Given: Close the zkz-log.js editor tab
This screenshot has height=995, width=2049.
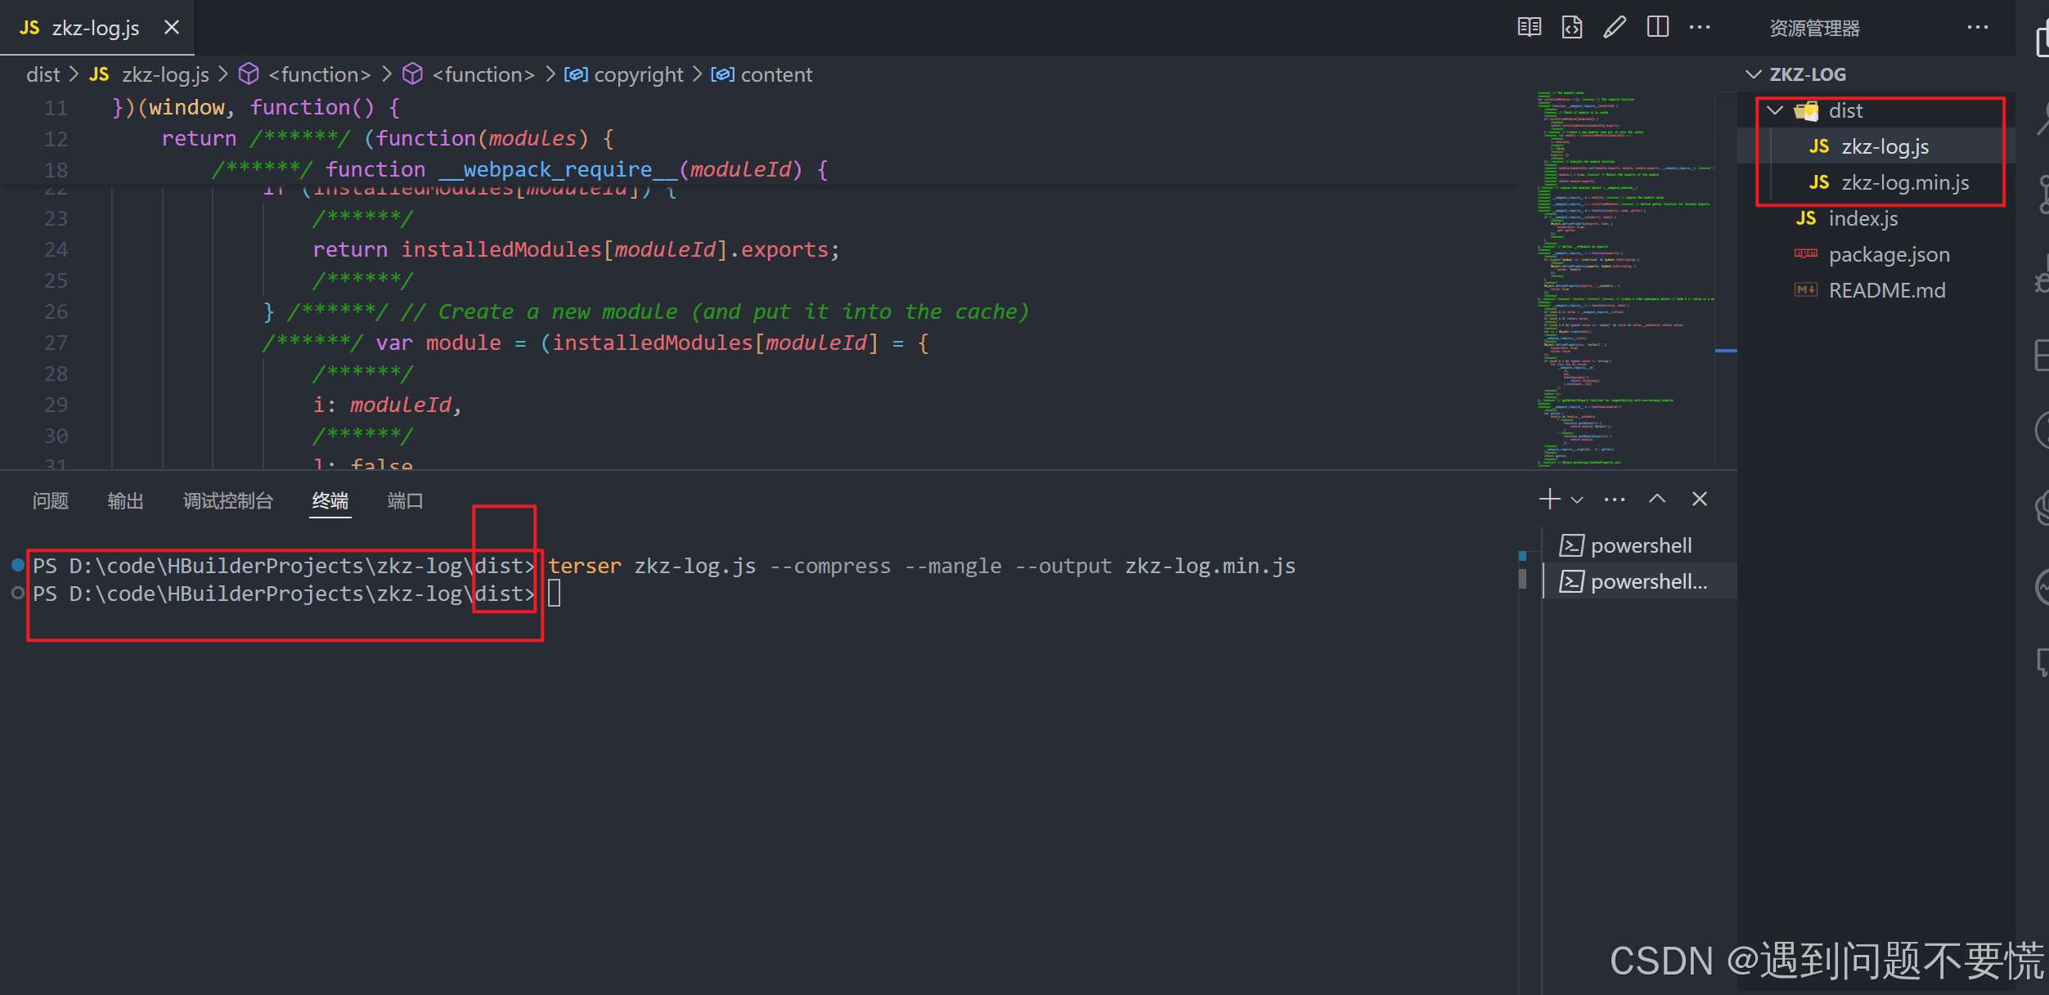Looking at the screenshot, I should pyautogui.click(x=172, y=27).
